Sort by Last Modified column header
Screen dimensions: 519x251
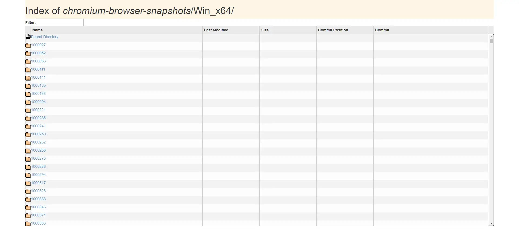pyautogui.click(x=216, y=30)
